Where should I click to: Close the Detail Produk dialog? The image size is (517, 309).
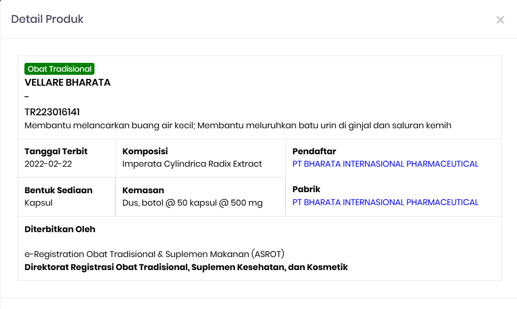tap(500, 20)
